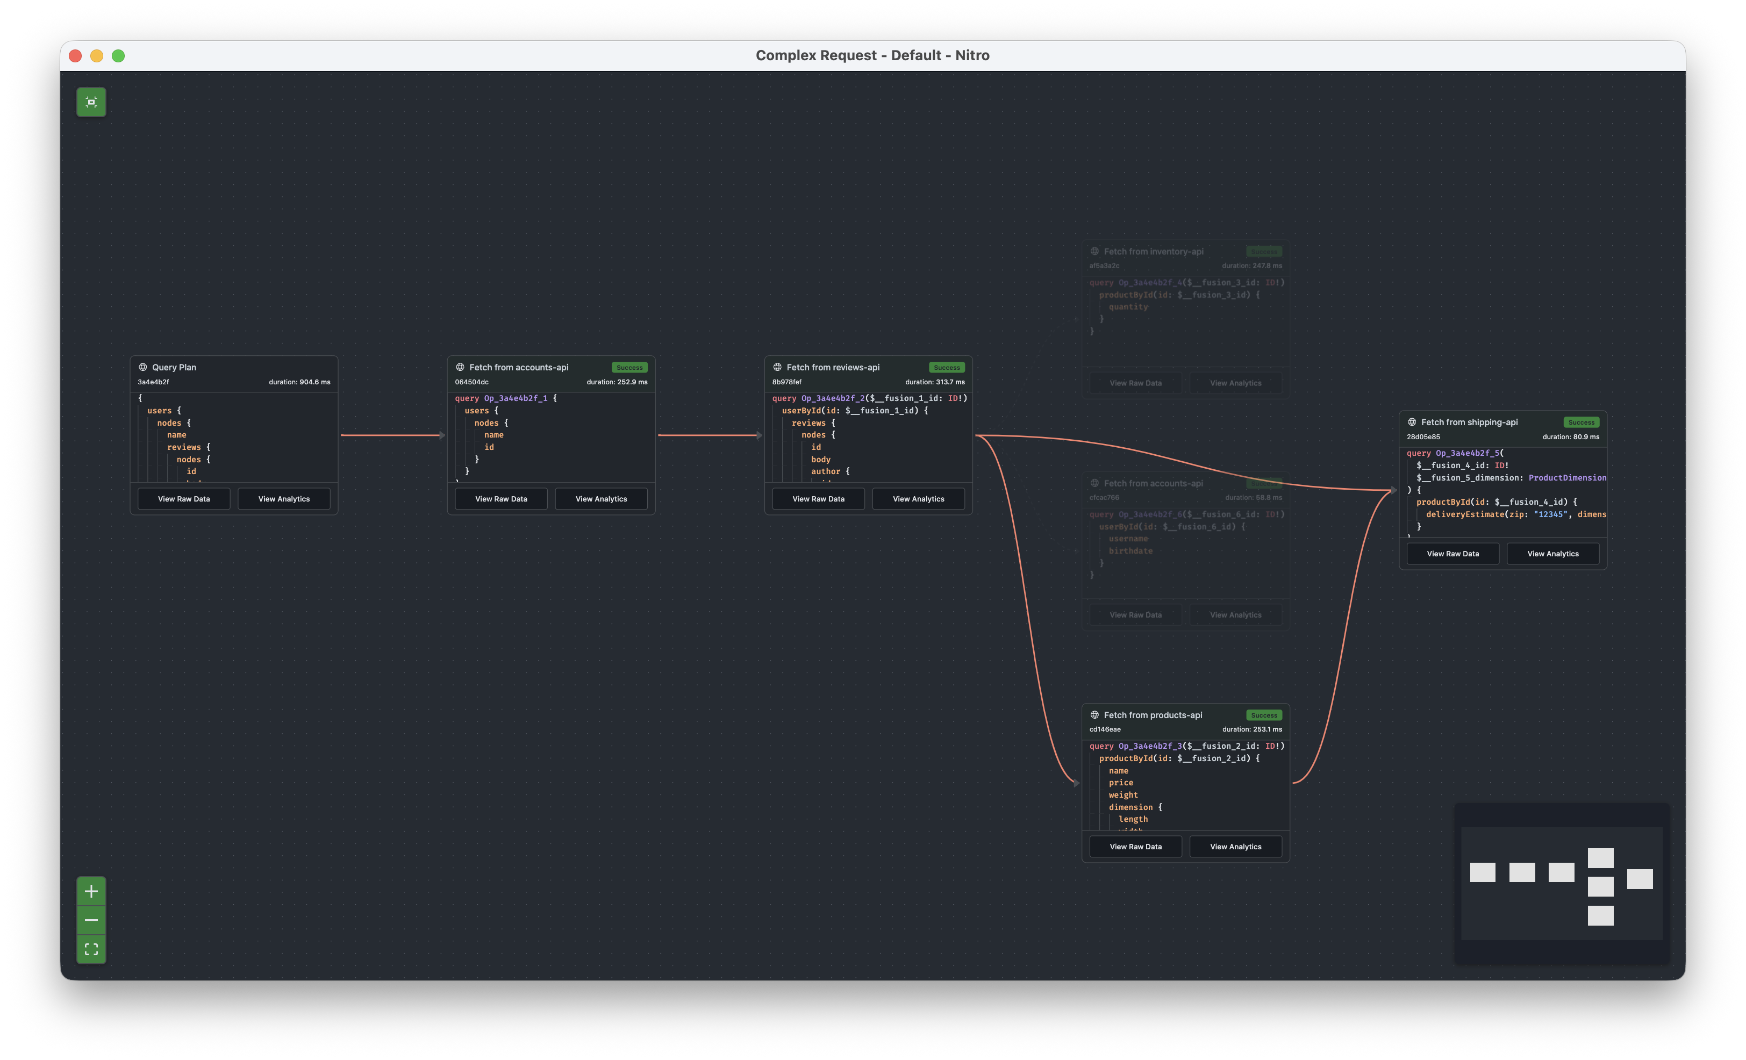Screen dimensions: 1746x1060
Task: Click the center view icon button
Action: tap(91, 102)
